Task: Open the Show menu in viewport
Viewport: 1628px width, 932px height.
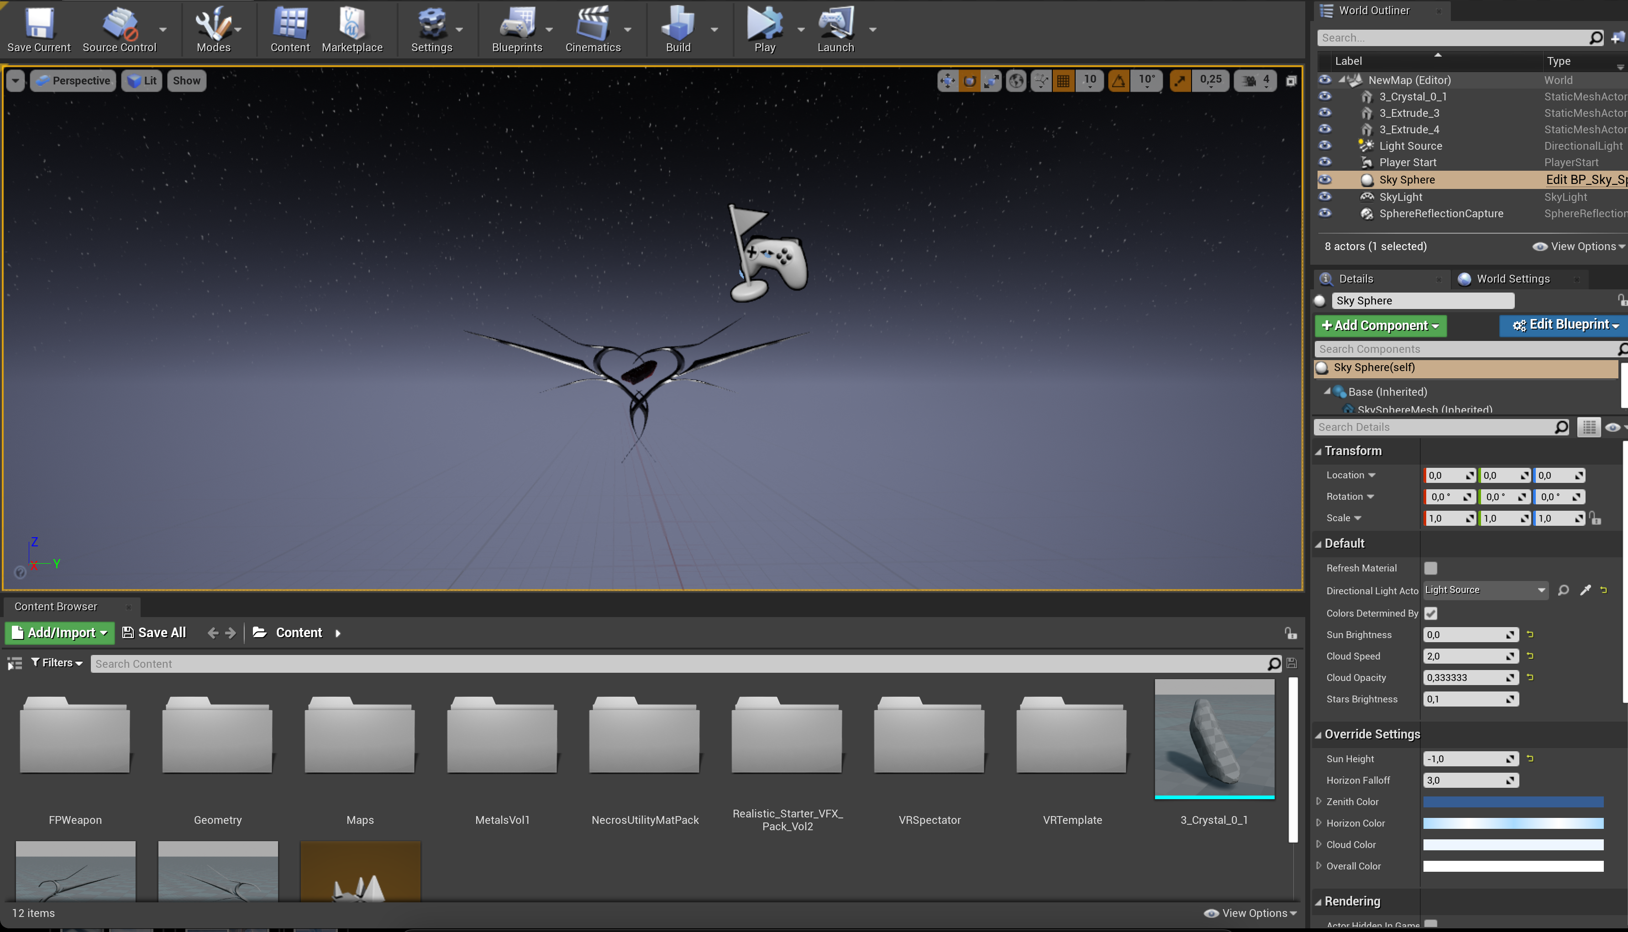Action: click(186, 81)
